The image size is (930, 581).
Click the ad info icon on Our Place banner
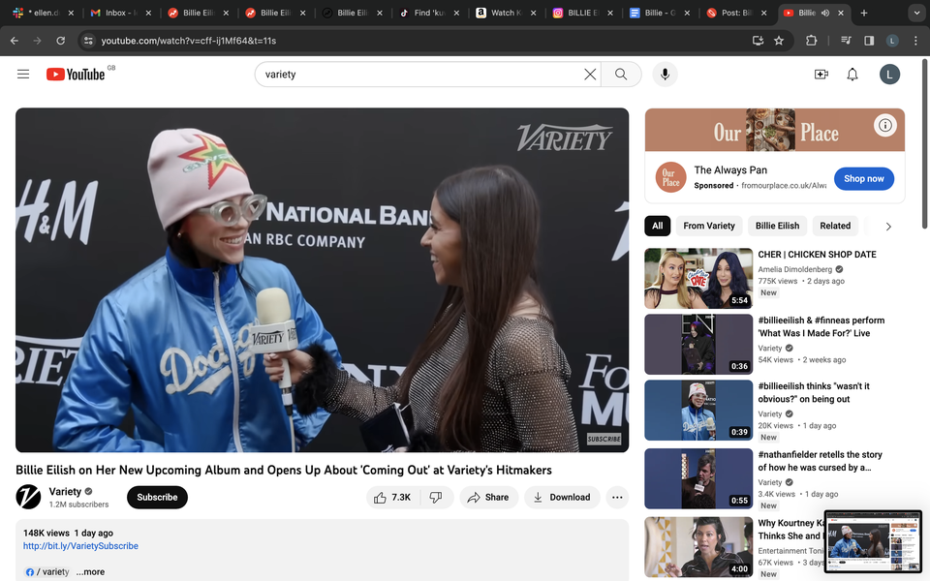pyautogui.click(x=884, y=125)
